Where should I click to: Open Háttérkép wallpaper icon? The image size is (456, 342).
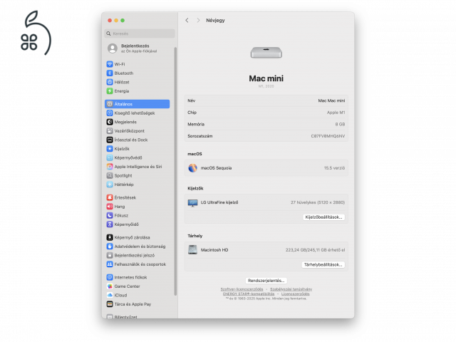point(110,185)
